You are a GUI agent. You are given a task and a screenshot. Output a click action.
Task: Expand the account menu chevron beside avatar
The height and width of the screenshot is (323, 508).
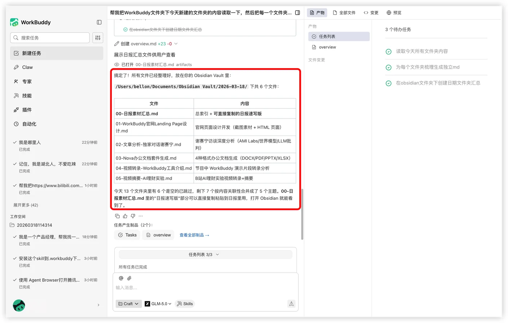point(98,305)
